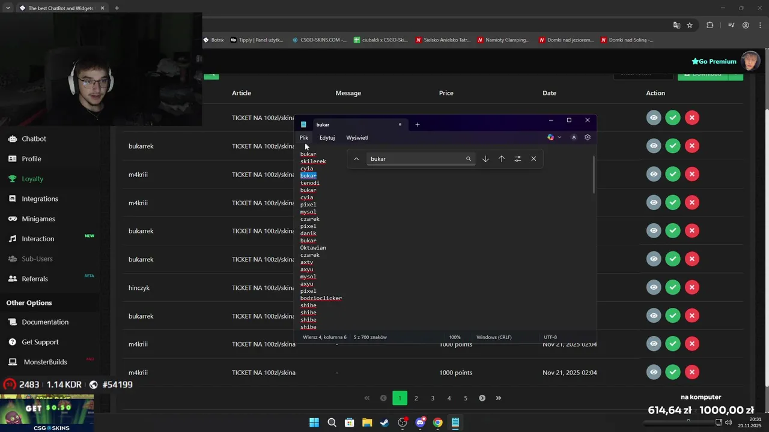This screenshot has width=769, height=432.
Task: Open Copilot in Notepad
Action: tap(550, 137)
